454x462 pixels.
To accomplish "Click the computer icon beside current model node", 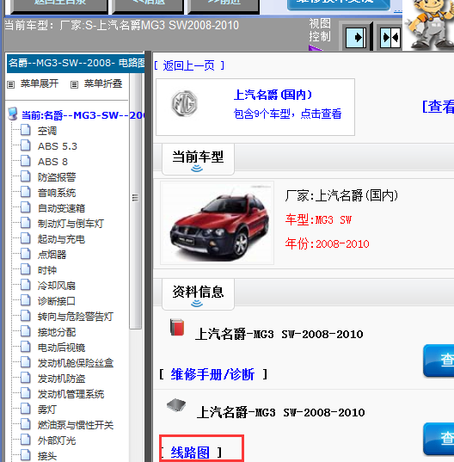I will tap(13, 114).
